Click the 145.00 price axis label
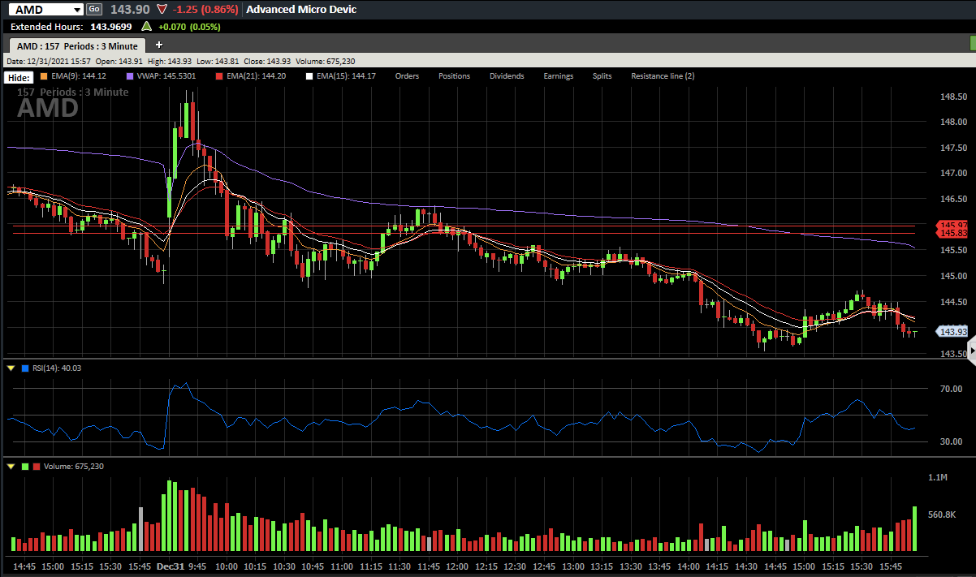Image resolution: width=976 pixels, height=577 pixels. pos(952,276)
